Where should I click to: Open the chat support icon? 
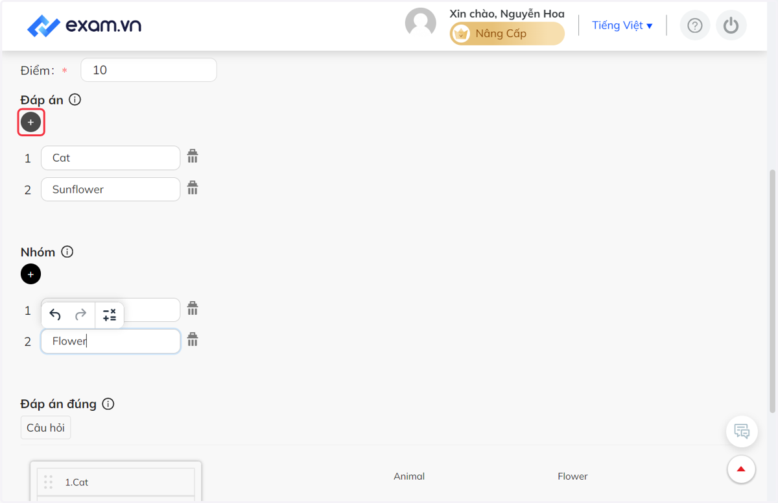(x=742, y=431)
